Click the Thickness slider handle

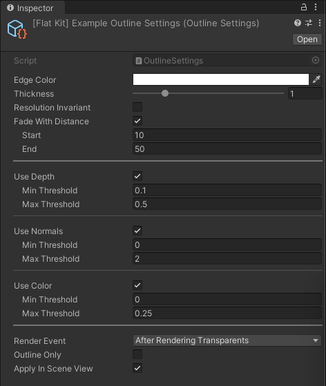tap(165, 93)
